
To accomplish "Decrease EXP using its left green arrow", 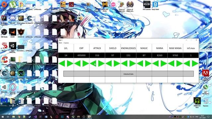I will tap(78, 63).
